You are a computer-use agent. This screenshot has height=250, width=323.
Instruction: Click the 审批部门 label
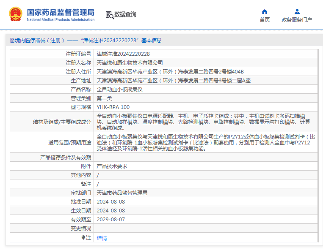tap(81, 193)
